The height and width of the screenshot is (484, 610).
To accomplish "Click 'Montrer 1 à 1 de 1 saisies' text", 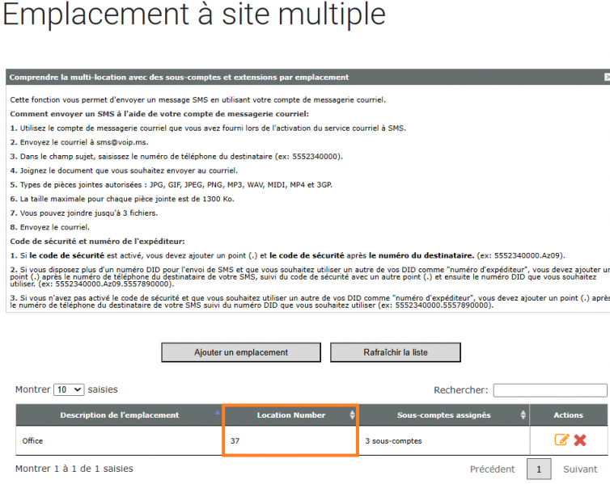I will (74, 469).
